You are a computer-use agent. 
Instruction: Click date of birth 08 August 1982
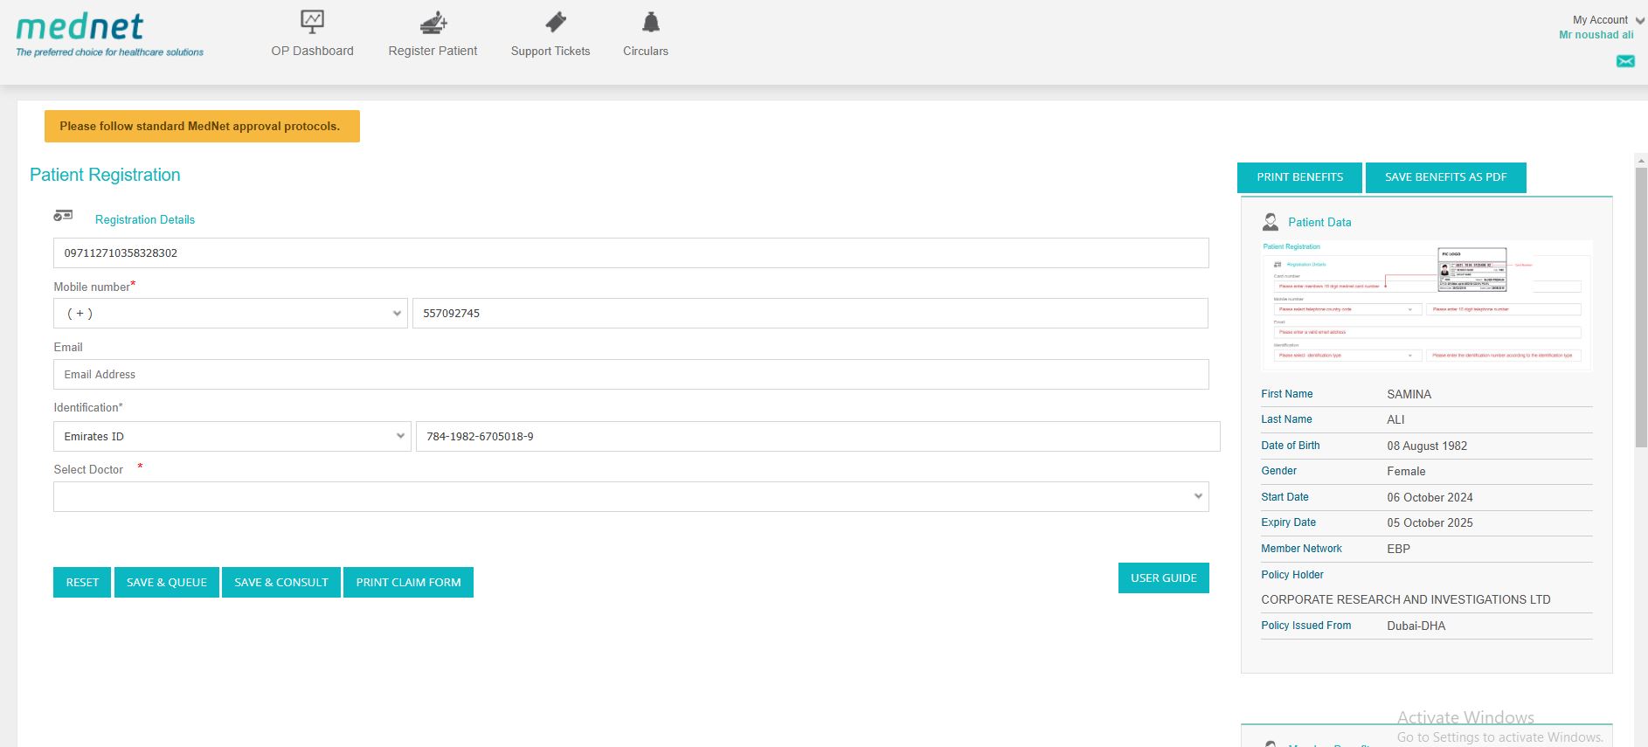(x=1427, y=446)
